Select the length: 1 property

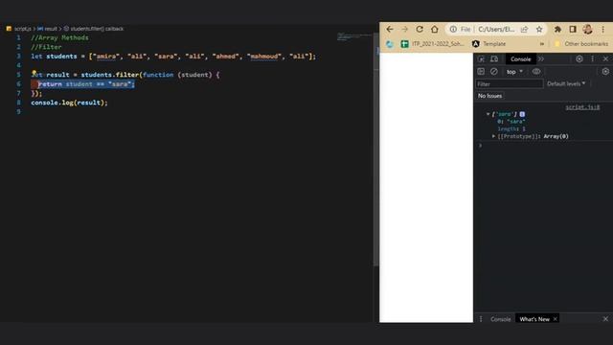[511, 128]
